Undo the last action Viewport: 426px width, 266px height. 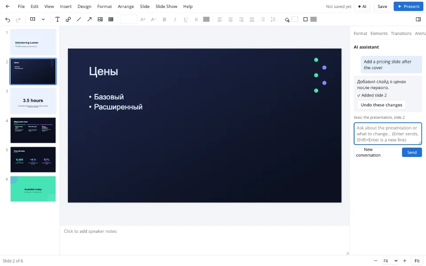(8, 20)
